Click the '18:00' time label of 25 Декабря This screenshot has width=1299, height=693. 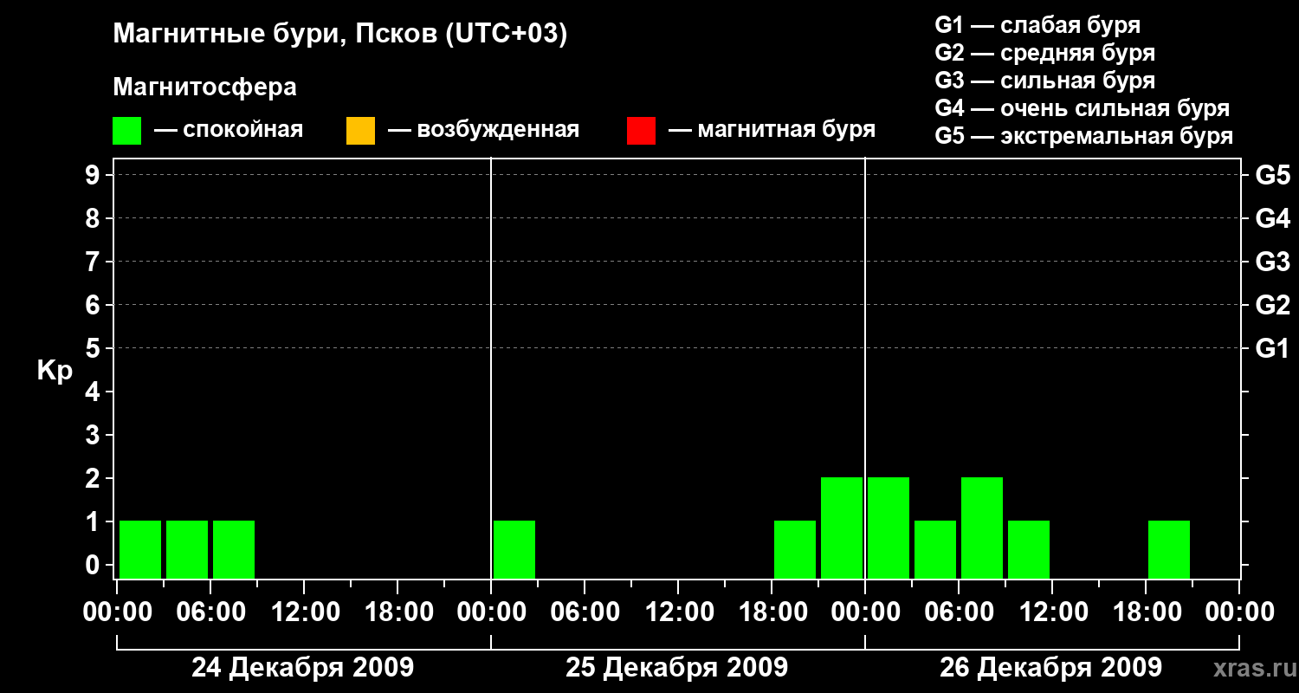tap(772, 612)
